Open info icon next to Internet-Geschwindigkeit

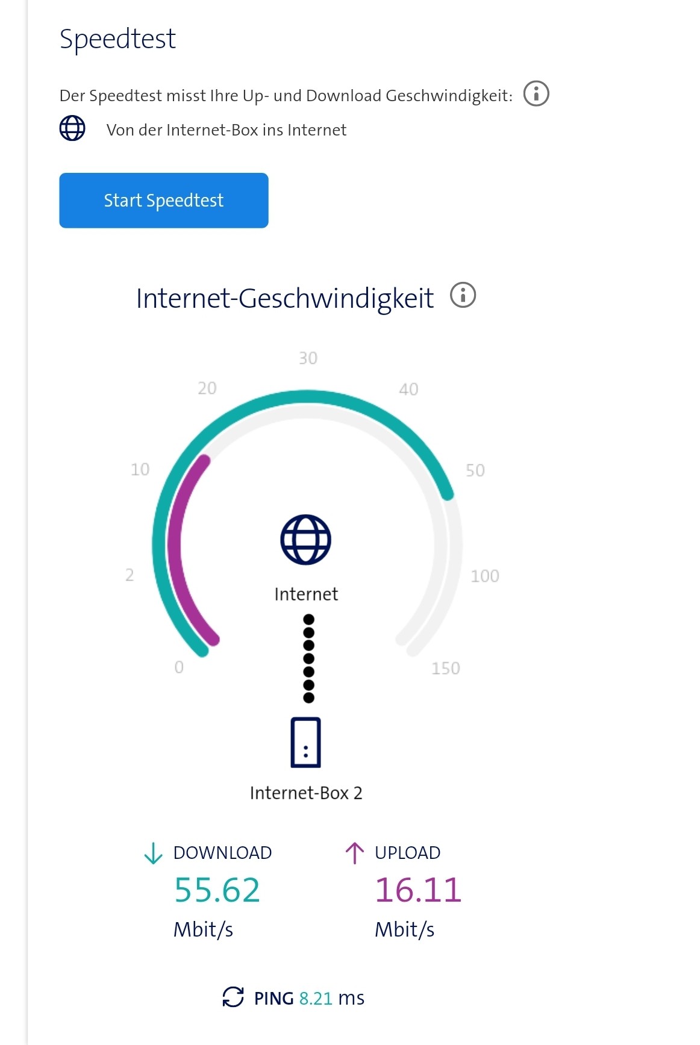point(463,295)
